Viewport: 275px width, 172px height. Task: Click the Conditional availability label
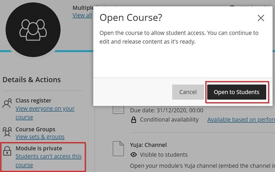pyautogui.click(x=169, y=120)
